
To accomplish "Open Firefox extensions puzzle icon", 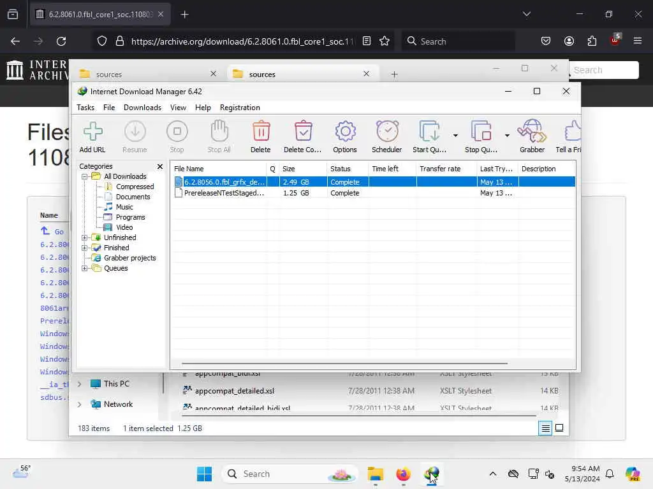I will pos(592,41).
